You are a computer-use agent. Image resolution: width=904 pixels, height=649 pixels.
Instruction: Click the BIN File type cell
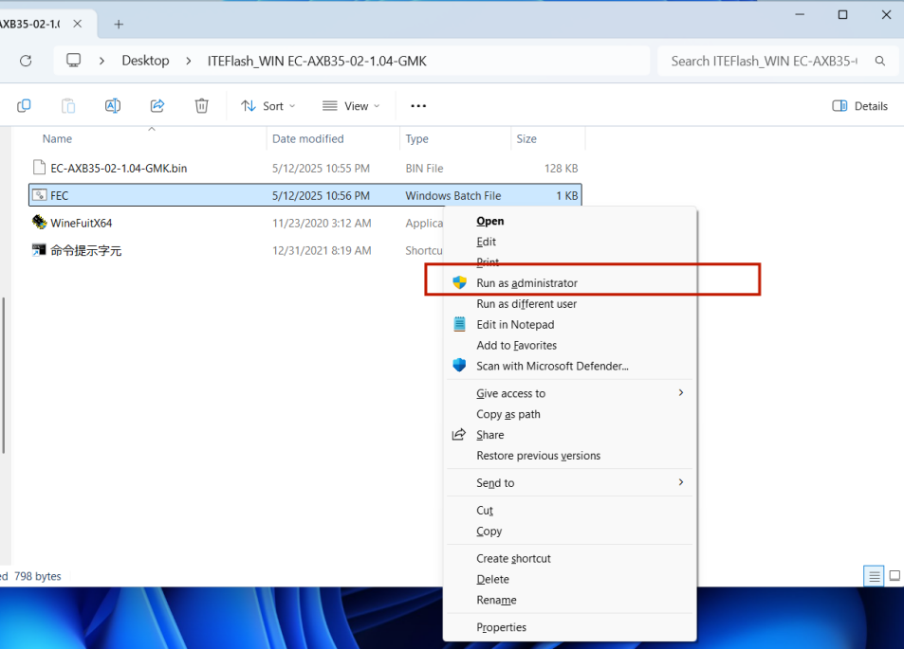[x=424, y=168]
